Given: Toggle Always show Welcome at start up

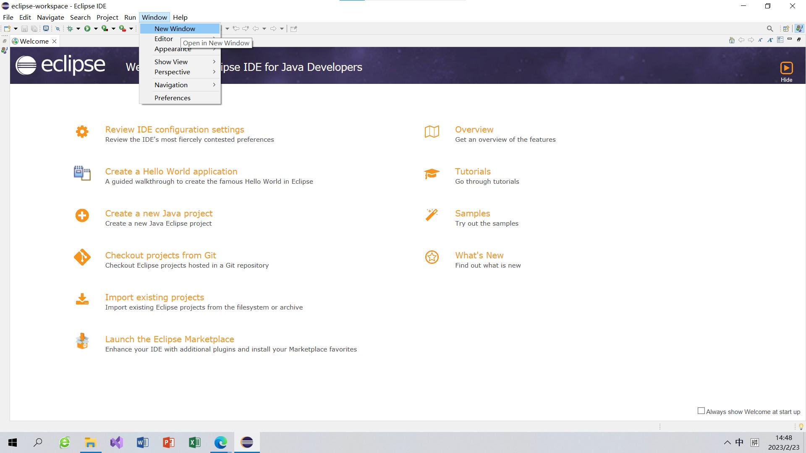Looking at the screenshot, I should [701, 411].
